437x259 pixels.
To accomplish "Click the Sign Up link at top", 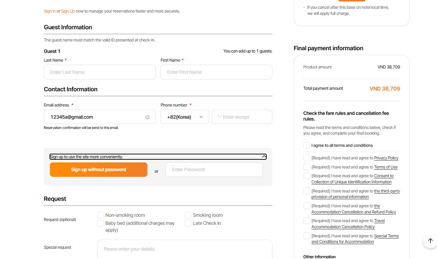I will pos(68,11).
